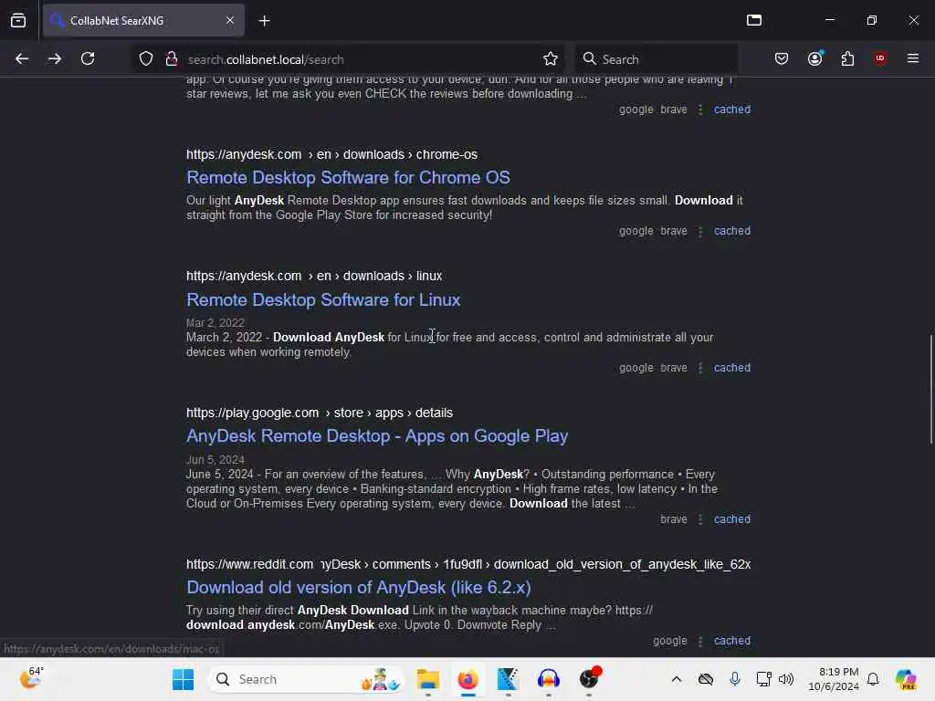The width and height of the screenshot is (935, 701).
Task: Click the anydesk.com chrome-os URL breadcrumb
Action: click(331, 154)
